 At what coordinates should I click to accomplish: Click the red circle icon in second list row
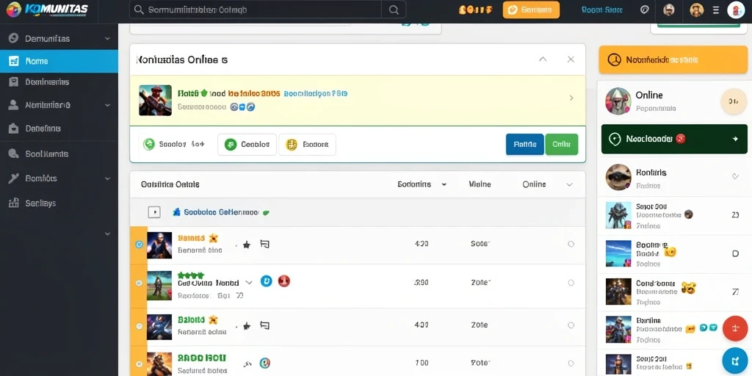coord(284,281)
